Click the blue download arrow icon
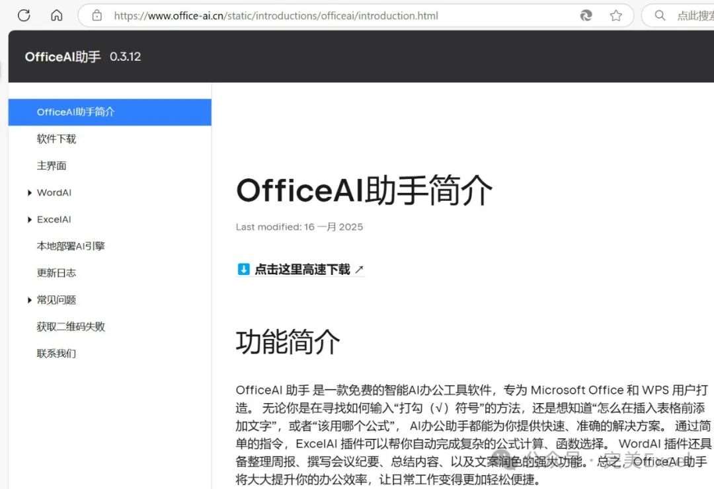The image size is (714, 489). click(x=243, y=269)
